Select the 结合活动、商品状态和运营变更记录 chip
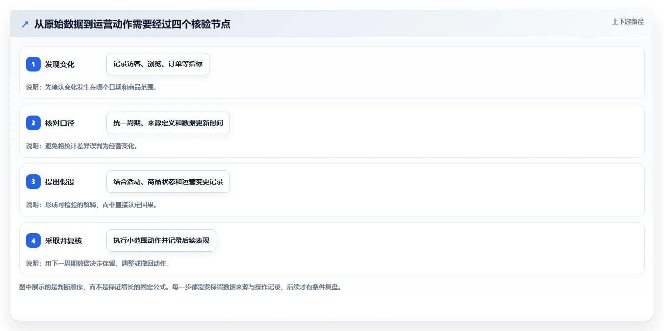Screen dimensions: 664x331 pyautogui.click(x=168, y=182)
